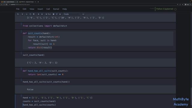Open the Kernel menu
Screen dimensions: 192x108
(x=56, y=9)
